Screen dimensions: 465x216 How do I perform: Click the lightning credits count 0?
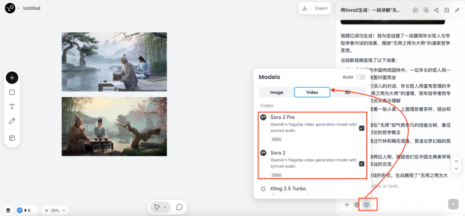click(x=27, y=210)
